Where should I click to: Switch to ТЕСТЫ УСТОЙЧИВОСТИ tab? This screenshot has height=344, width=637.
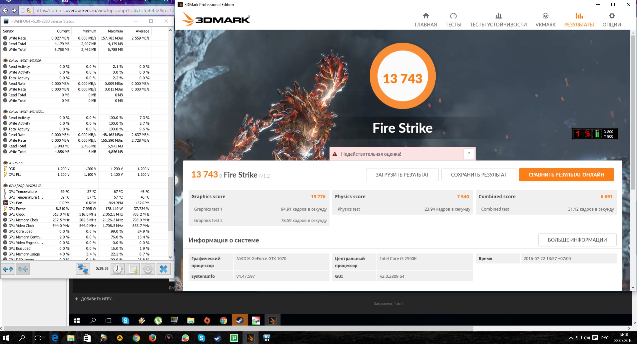(498, 20)
